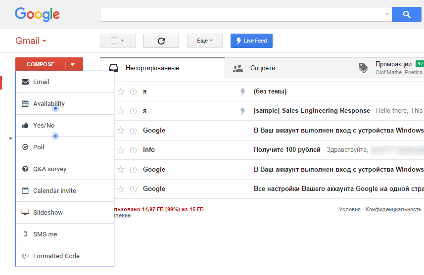
Task: Open the select-all checkbox dropdown arrow
Action: (x=123, y=41)
